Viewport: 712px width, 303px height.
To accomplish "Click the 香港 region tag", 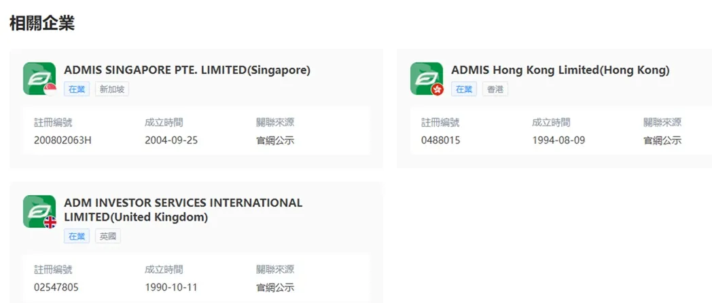I will [x=495, y=89].
